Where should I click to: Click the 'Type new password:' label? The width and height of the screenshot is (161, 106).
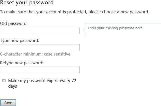coord(20,40)
